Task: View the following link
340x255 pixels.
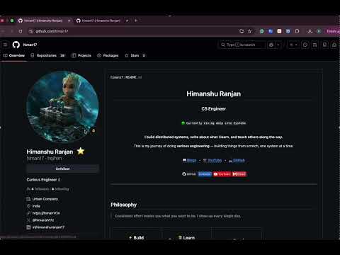Action: coord(60,189)
